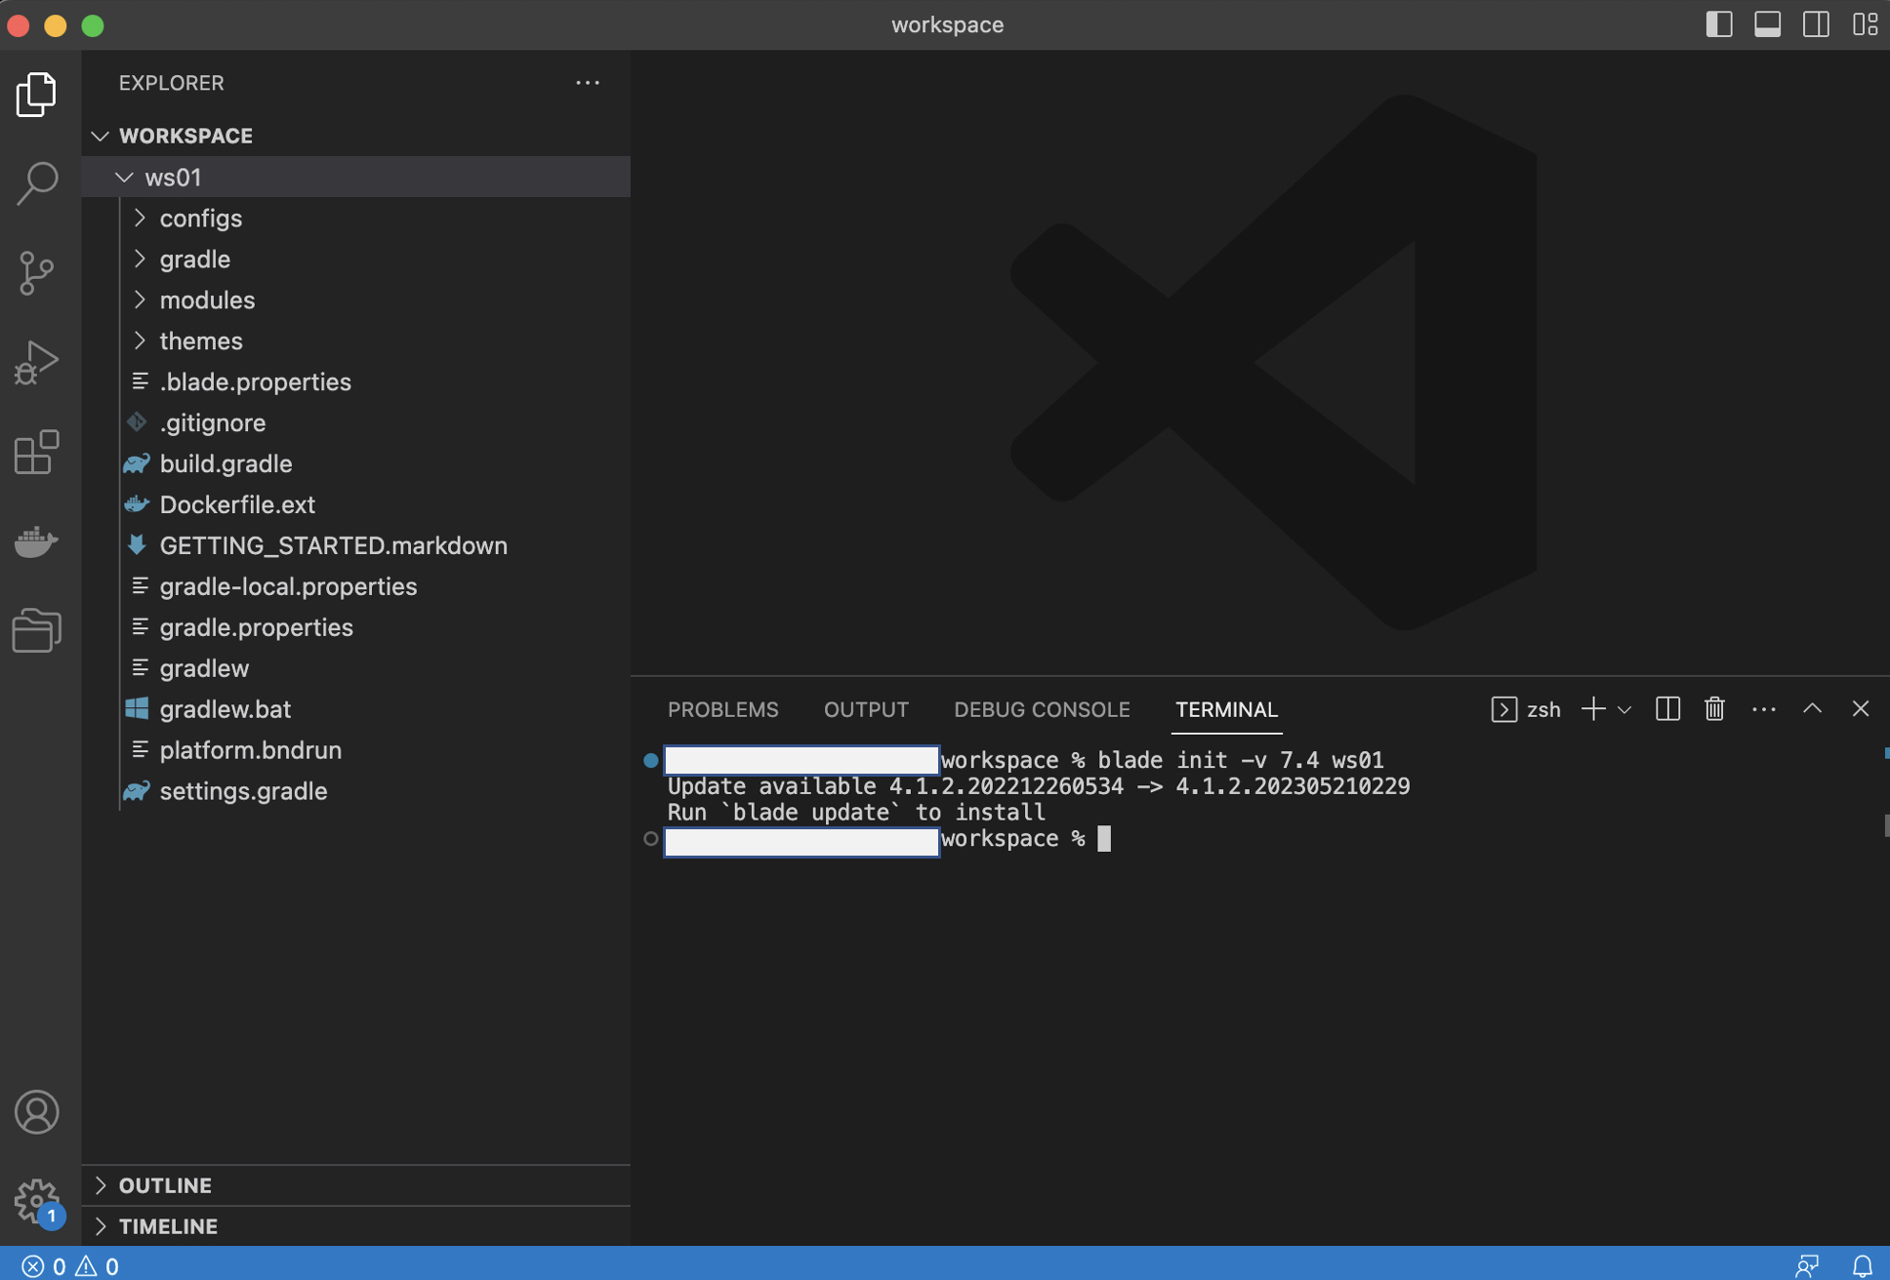Select the Docker sidebar icon

(x=36, y=542)
